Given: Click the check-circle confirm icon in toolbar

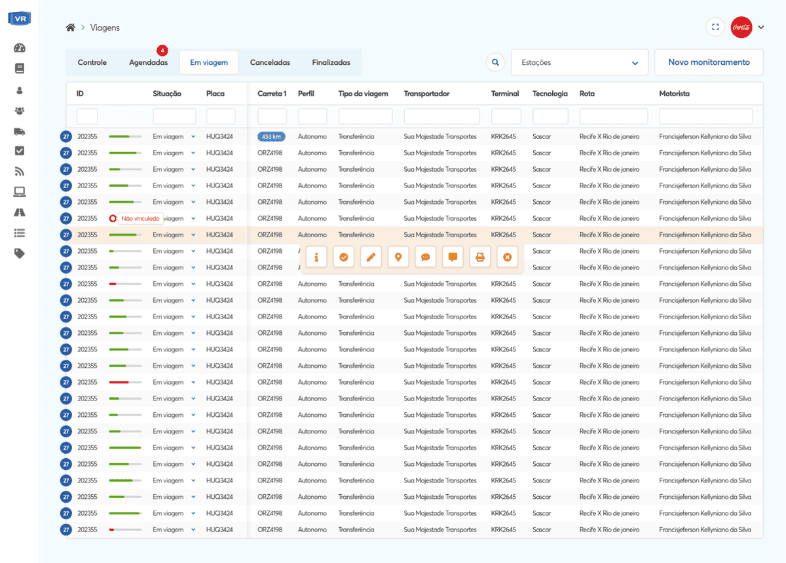Looking at the screenshot, I should (x=343, y=258).
